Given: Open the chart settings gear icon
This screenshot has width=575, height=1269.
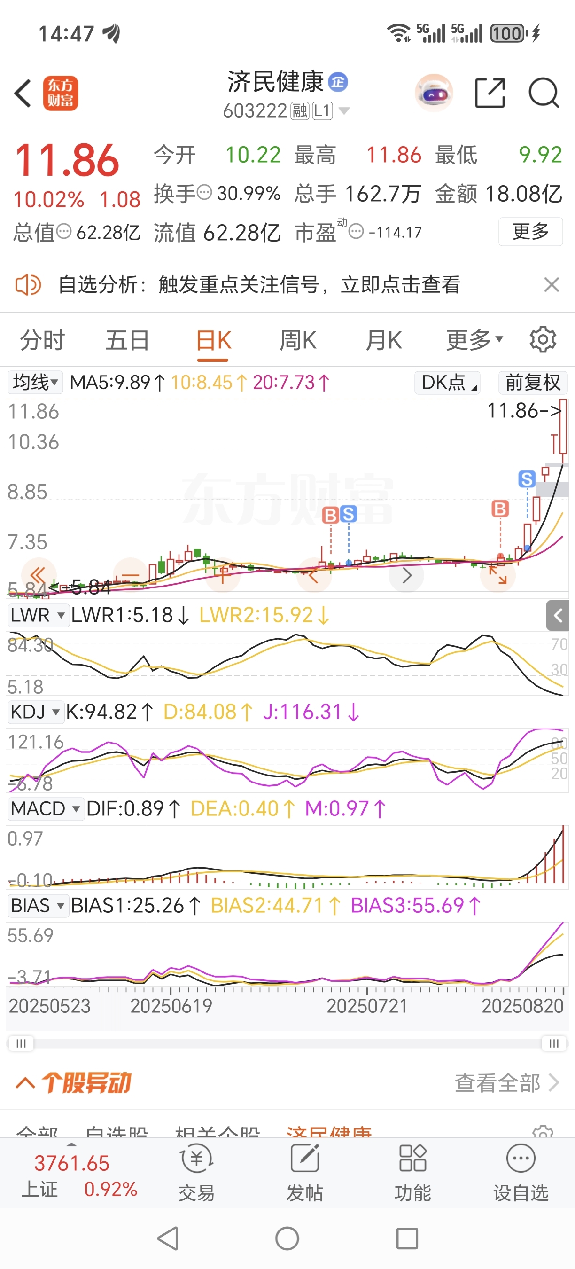Looking at the screenshot, I should [x=543, y=339].
